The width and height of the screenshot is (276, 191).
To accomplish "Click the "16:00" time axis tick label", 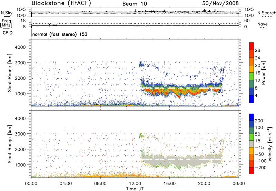I will (169, 184).
